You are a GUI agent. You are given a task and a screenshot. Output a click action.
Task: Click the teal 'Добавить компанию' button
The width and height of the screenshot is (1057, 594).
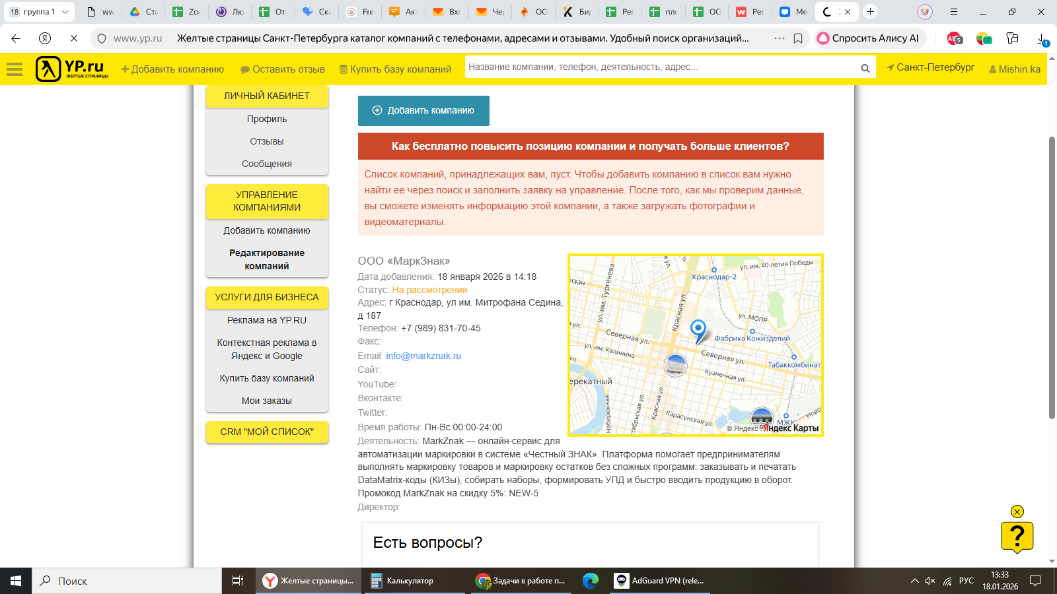(423, 110)
